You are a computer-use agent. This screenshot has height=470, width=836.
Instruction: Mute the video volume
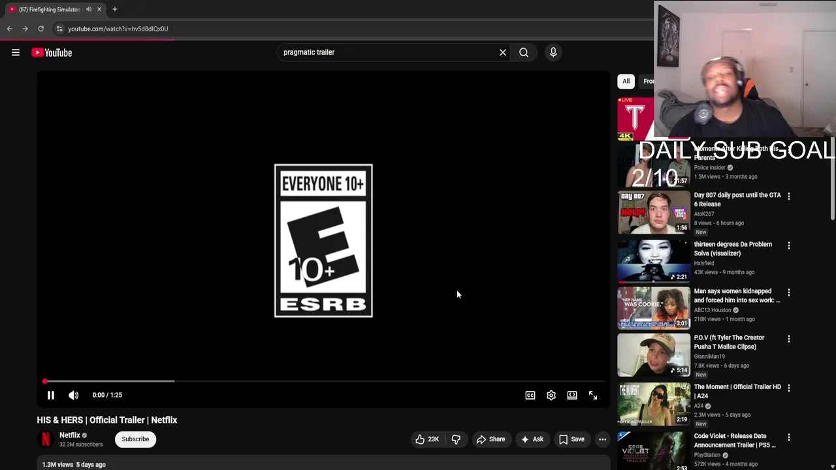pyautogui.click(x=74, y=395)
